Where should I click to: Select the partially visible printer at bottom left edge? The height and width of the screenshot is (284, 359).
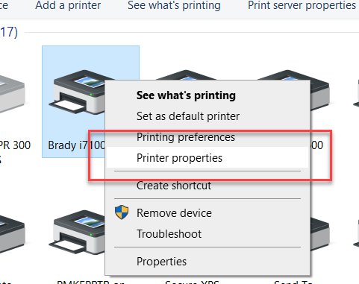12,233
